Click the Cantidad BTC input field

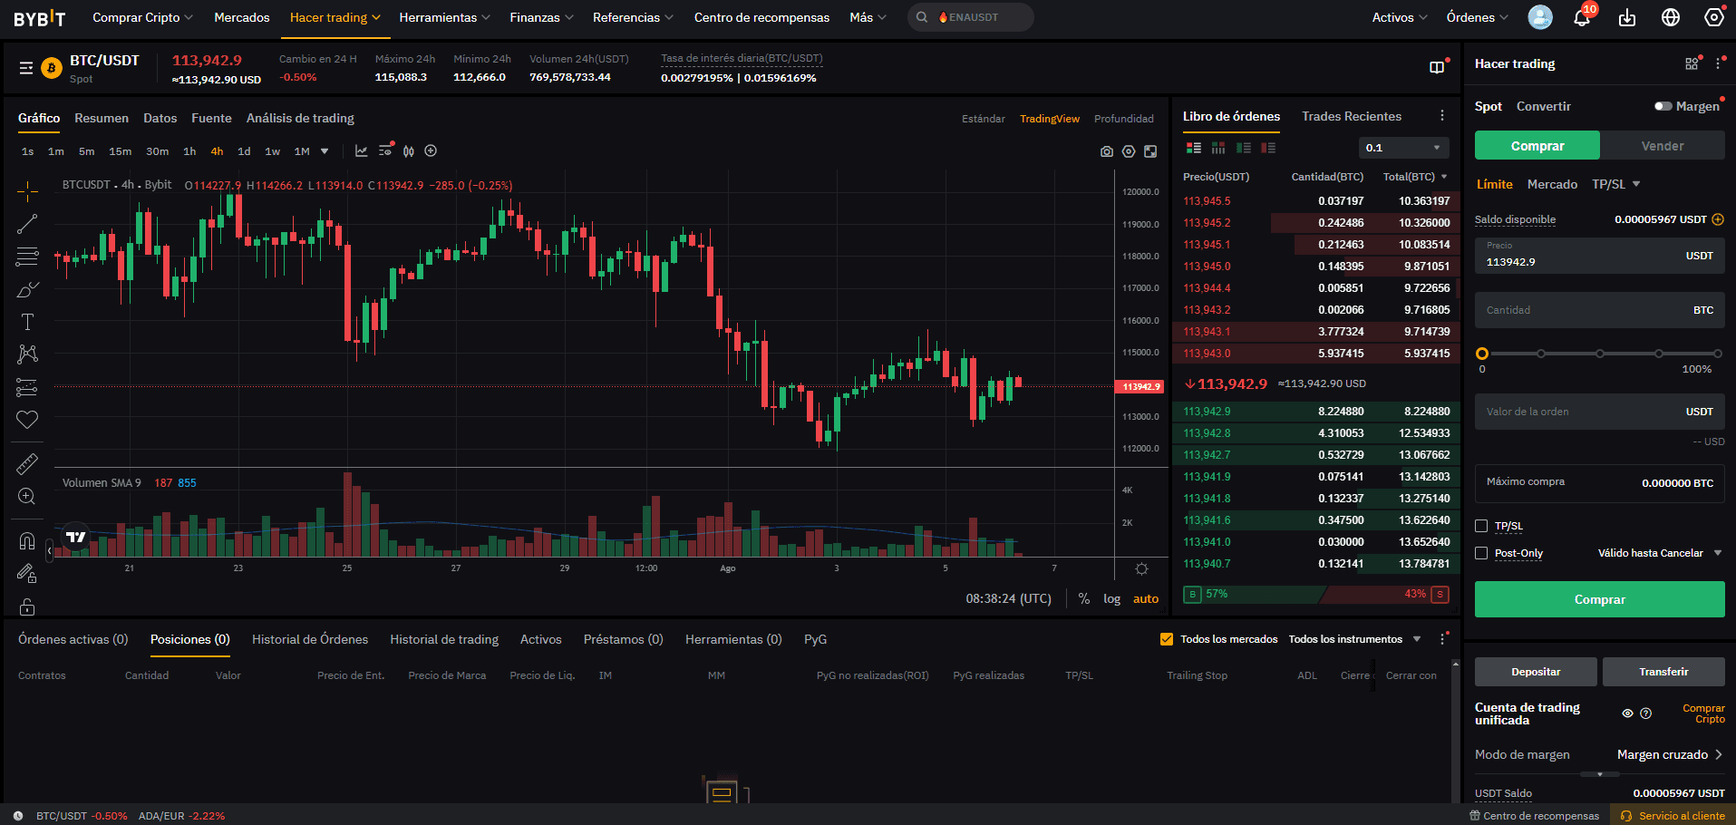click(x=1599, y=310)
